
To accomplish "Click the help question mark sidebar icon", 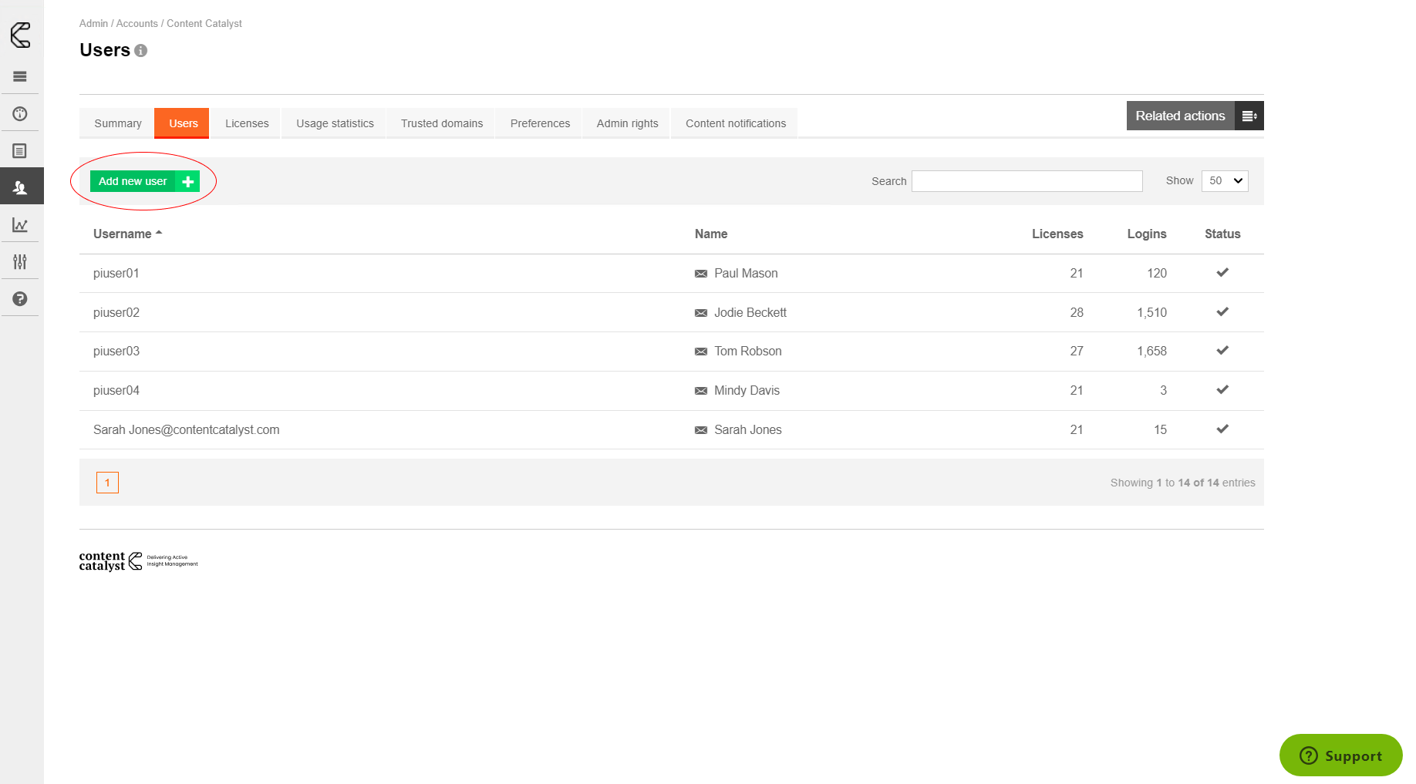I will point(20,299).
